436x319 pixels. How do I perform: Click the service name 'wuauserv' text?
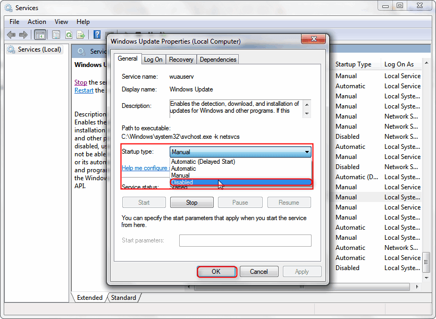click(181, 77)
